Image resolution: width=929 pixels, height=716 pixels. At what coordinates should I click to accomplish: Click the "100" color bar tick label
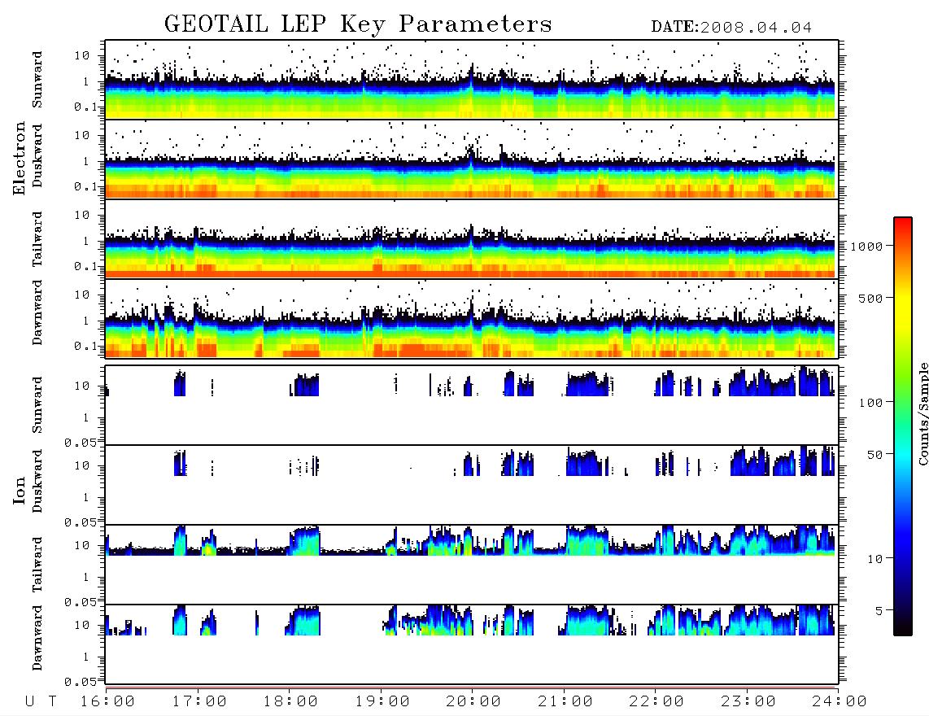coord(870,403)
